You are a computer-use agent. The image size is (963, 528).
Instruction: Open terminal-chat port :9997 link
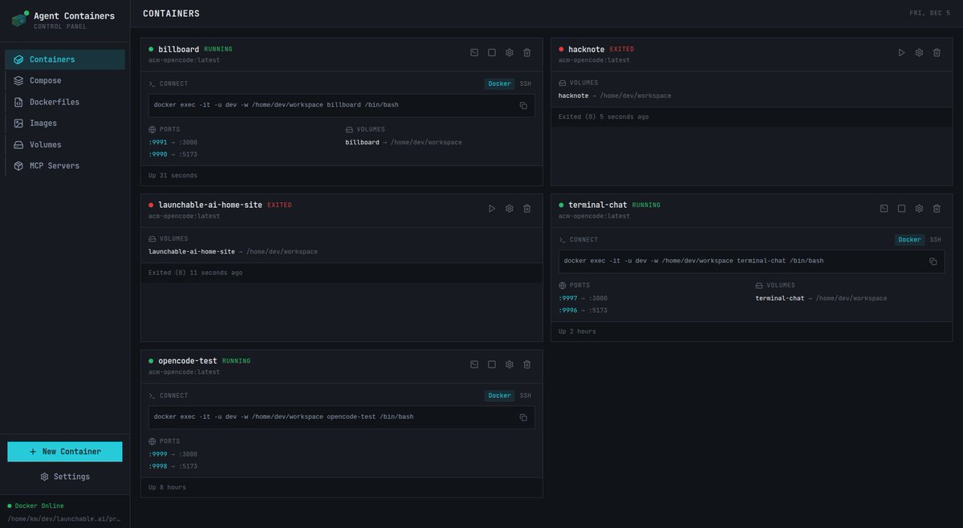[x=568, y=298]
